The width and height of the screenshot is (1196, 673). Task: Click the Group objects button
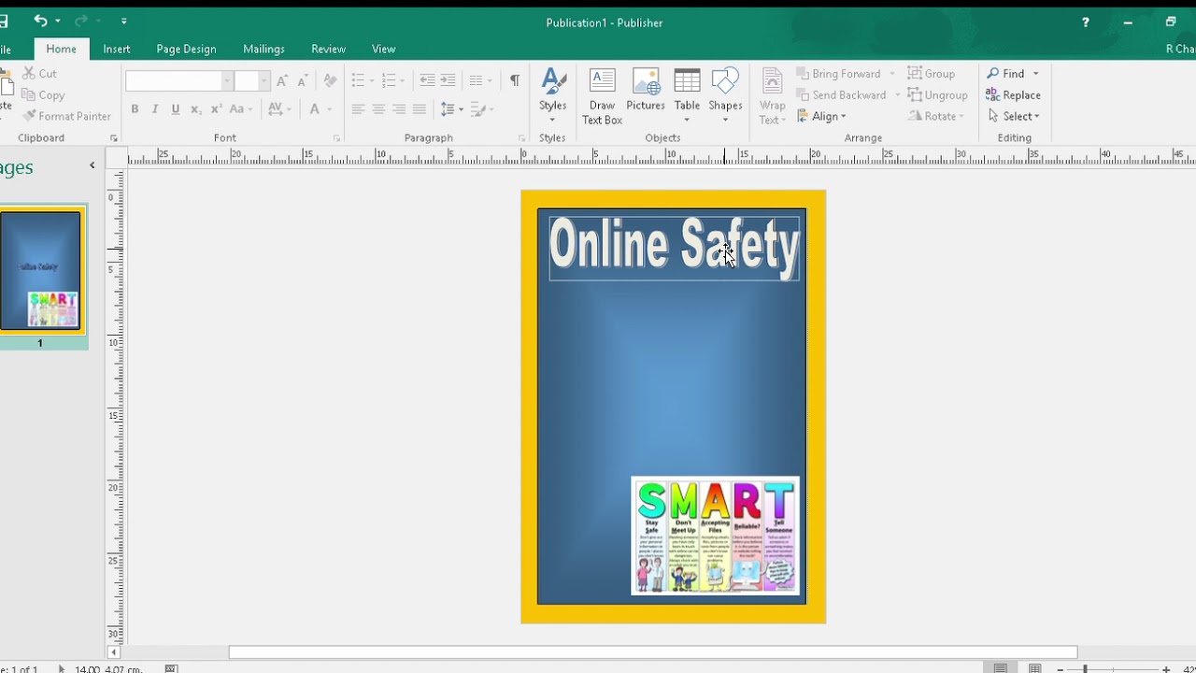click(932, 73)
